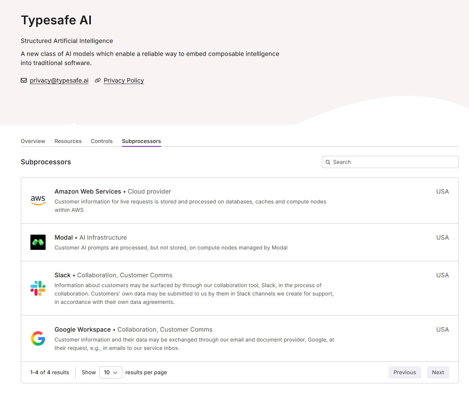Click the Next page button
Image resolution: width=469 pixels, height=394 pixels.
point(438,372)
